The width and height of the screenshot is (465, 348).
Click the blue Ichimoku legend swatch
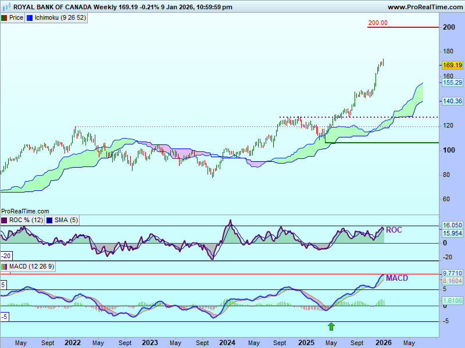[x=30, y=17]
